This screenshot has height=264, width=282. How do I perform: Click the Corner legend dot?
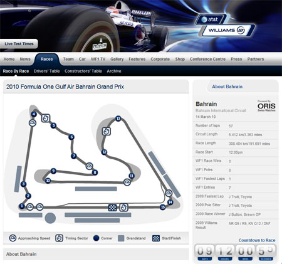pyautogui.click(x=96, y=238)
